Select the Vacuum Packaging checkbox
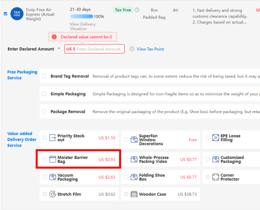The width and height of the screenshot is (260, 210). coord(45,177)
